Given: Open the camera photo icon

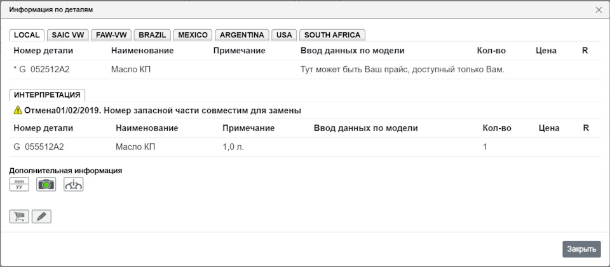Looking at the screenshot, I should [x=46, y=185].
